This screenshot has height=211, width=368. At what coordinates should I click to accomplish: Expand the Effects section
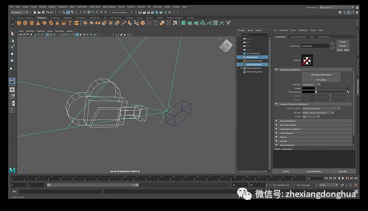tap(277, 137)
